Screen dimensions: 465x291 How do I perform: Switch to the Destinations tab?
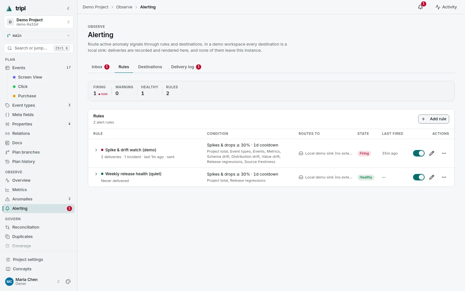(x=150, y=67)
